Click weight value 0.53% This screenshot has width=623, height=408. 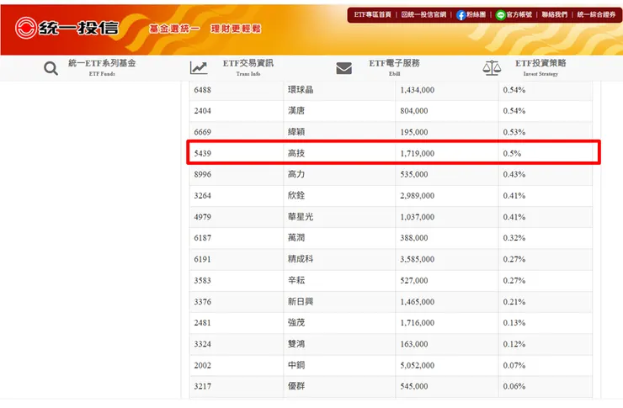tap(514, 132)
